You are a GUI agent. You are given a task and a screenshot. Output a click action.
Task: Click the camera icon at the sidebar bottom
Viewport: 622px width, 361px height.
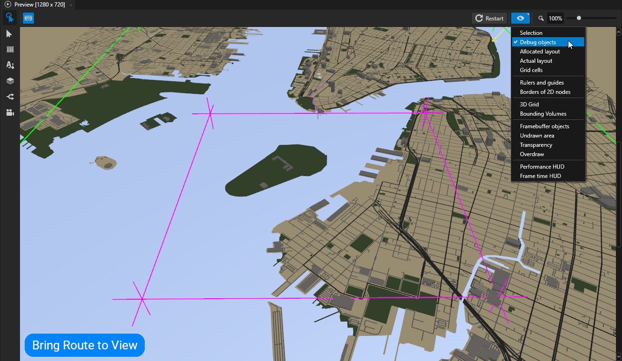tap(10, 112)
